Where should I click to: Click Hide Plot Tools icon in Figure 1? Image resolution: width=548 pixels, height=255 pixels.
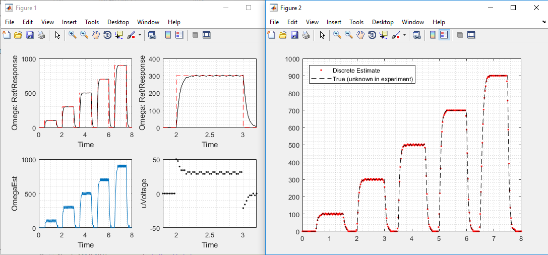[196, 35]
